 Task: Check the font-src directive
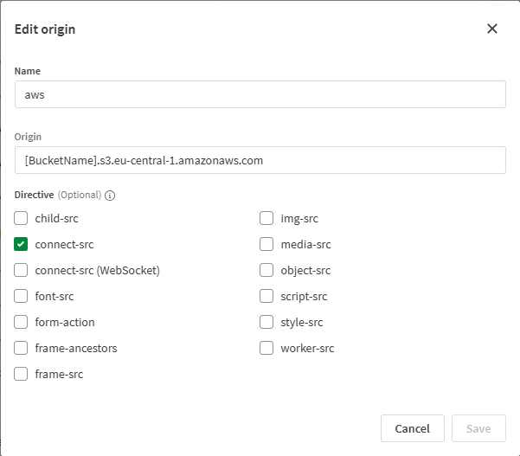22,297
